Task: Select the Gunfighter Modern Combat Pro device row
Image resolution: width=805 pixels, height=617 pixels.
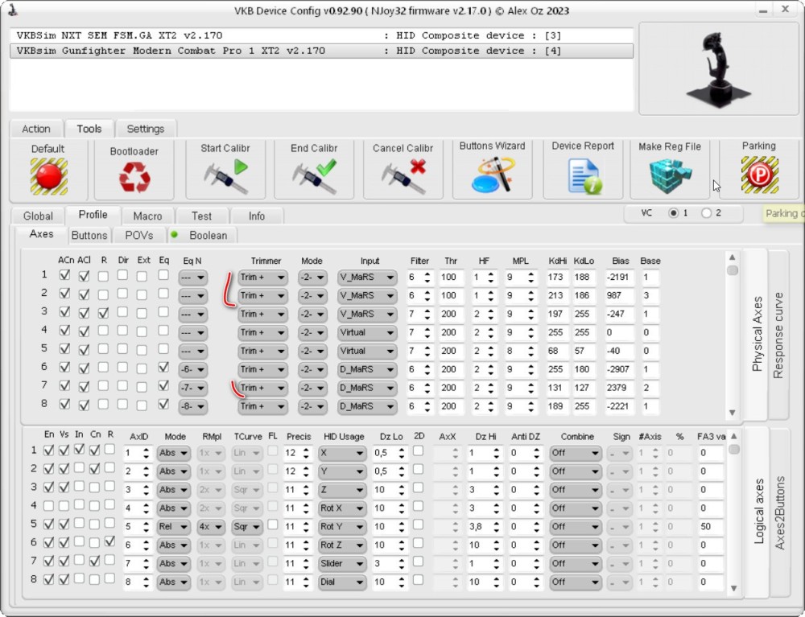Action: [x=321, y=51]
